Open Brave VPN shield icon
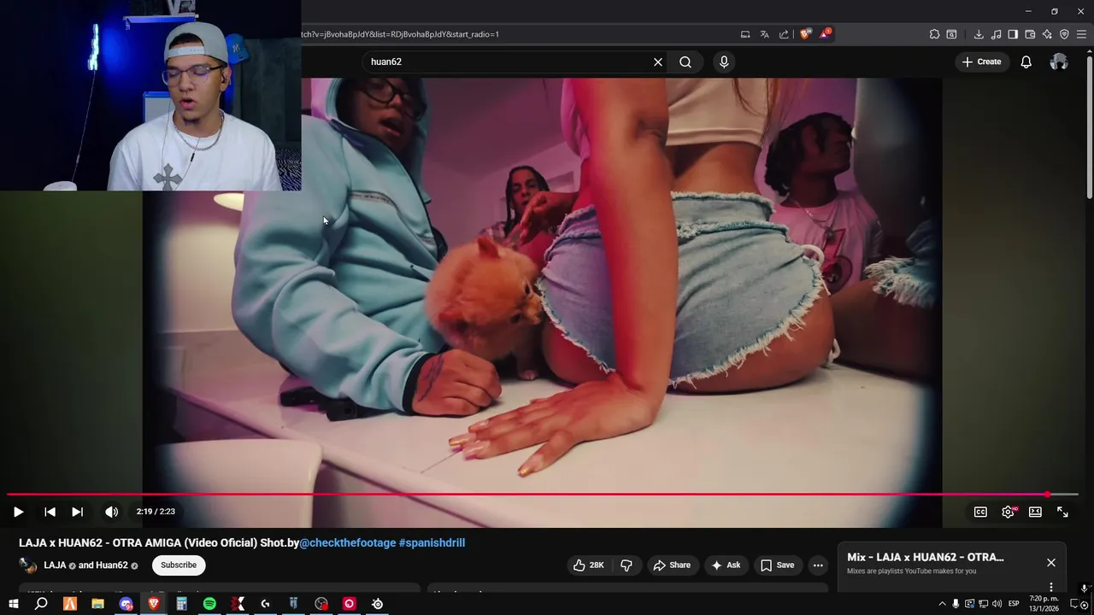 coord(1064,34)
